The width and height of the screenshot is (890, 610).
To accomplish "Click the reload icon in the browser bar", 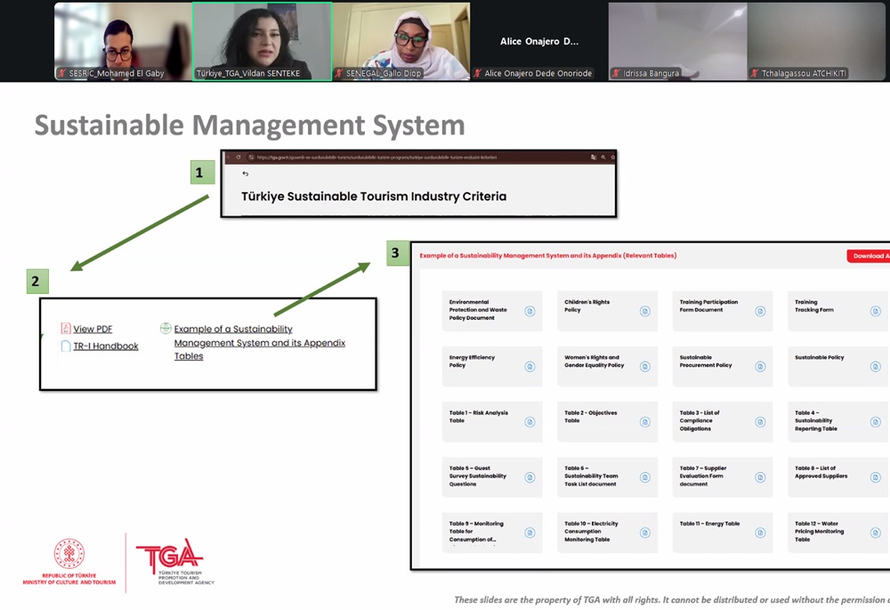I will click(238, 157).
